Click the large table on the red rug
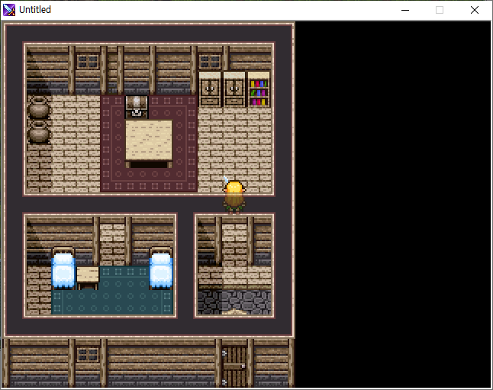 click(x=149, y=143)
